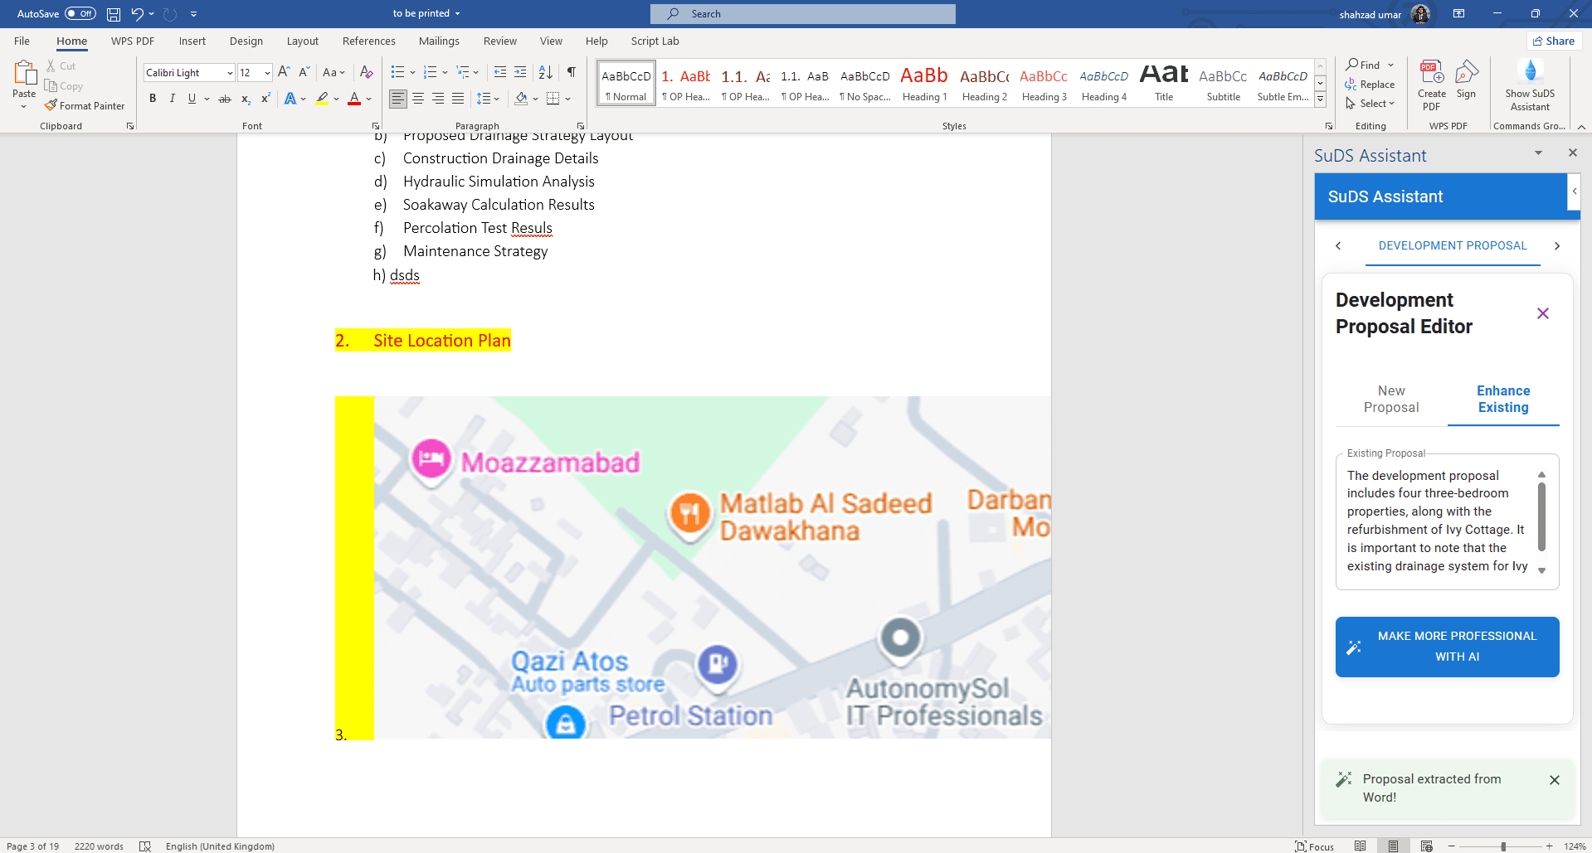Decrease paragraph indent
This screenshot has height=853, width=1592.
point(499,72)
